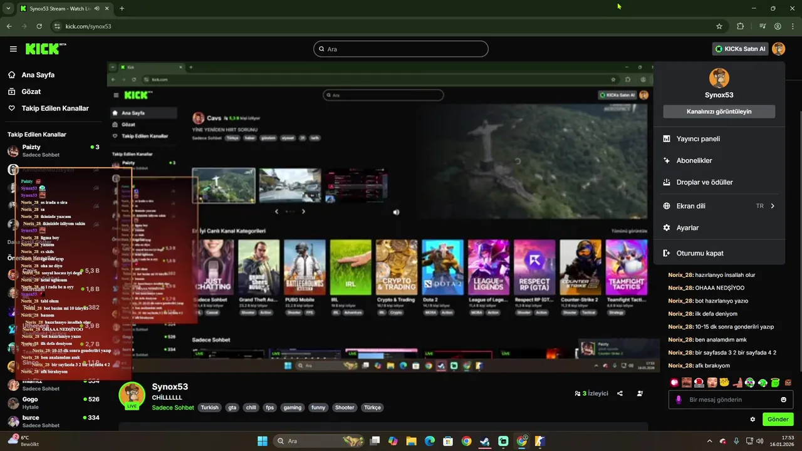This screenshot has height=451, width=802.
Task: Bookmark this page with star icon
Action: (x=719, y=26)
